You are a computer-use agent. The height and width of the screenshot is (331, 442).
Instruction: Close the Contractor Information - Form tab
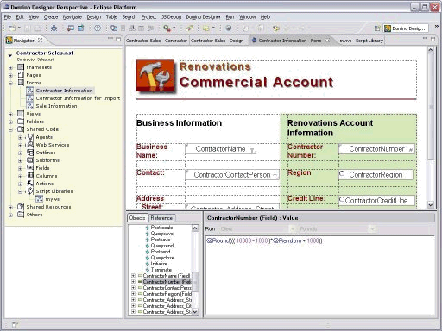(x=327, y=41)
